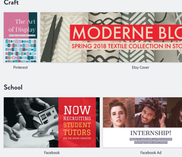Click the Etsy Cover caption
This screenshot has width=182, height=157.
coord(140,67)
